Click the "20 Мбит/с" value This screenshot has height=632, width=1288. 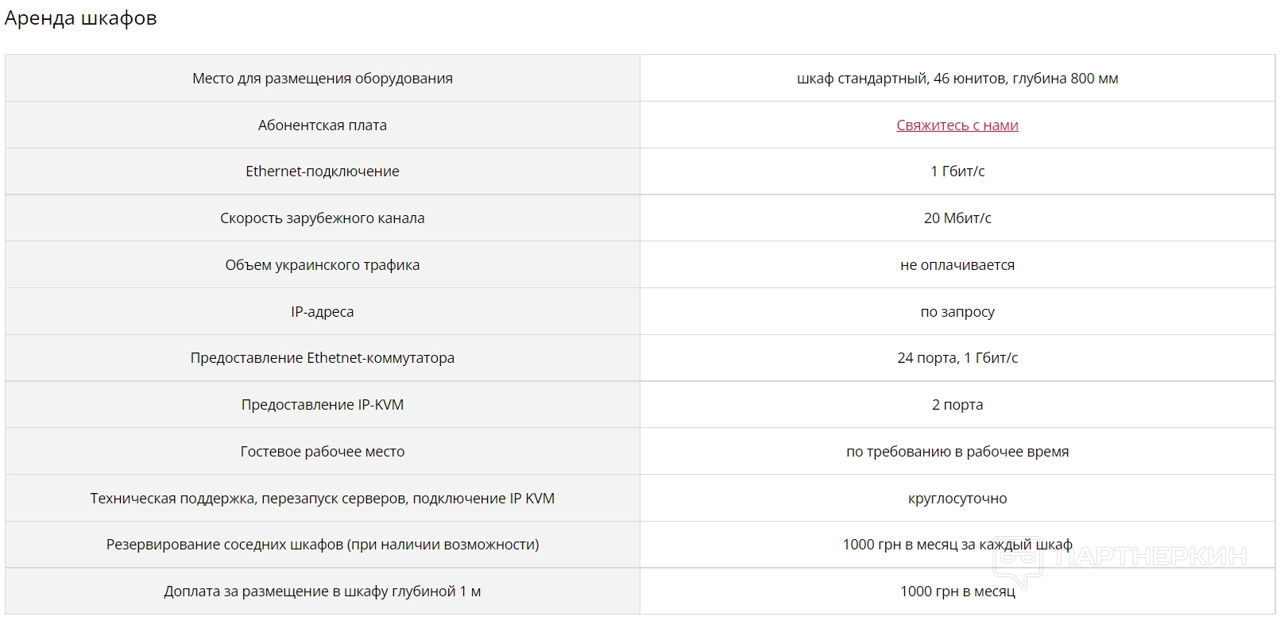pyautogui.click(x=957, y=218)
